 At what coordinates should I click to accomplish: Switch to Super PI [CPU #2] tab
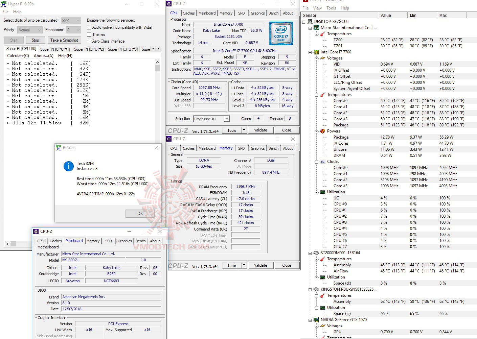(89, 49)
